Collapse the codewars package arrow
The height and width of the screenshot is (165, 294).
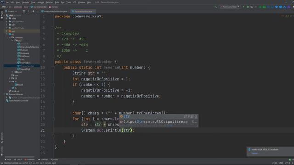point(10,38)
